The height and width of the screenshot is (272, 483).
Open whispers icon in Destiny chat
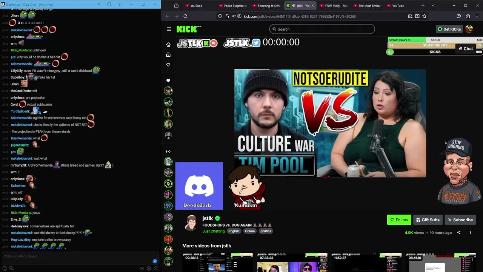pyautogui.click(x=12, y=268)
